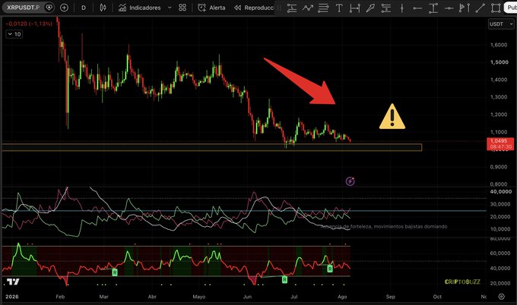
Task: Click the Oct label on time axis
Action: (x=437, y=297)
